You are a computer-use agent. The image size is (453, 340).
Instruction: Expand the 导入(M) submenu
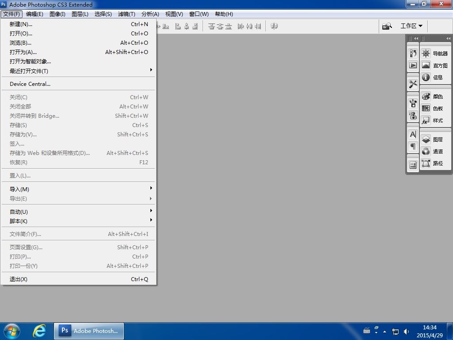[78, 189]
